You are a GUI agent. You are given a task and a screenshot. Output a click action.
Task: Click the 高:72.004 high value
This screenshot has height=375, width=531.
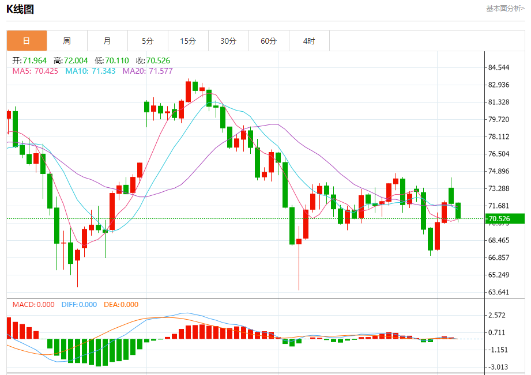point(70,60)
